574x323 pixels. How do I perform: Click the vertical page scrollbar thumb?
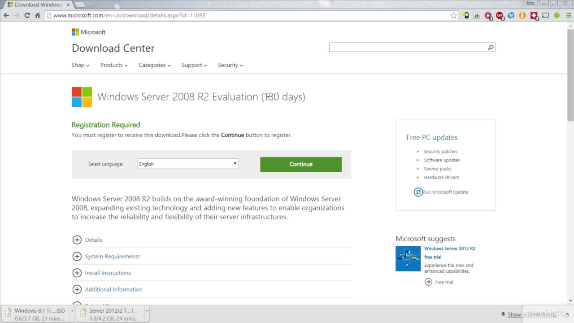(570, 74)
